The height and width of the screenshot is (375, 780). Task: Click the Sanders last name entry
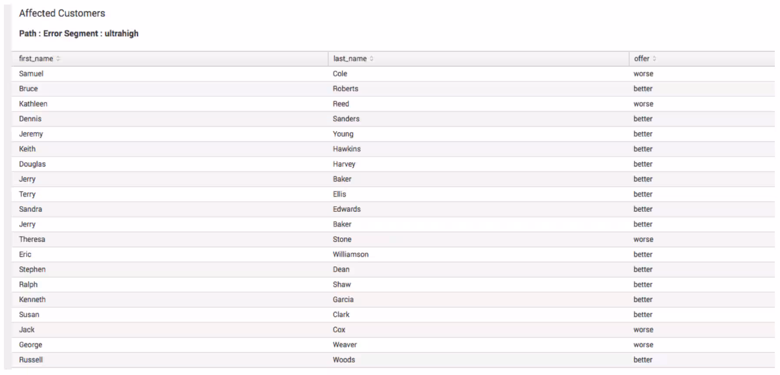tap(346, 119)
